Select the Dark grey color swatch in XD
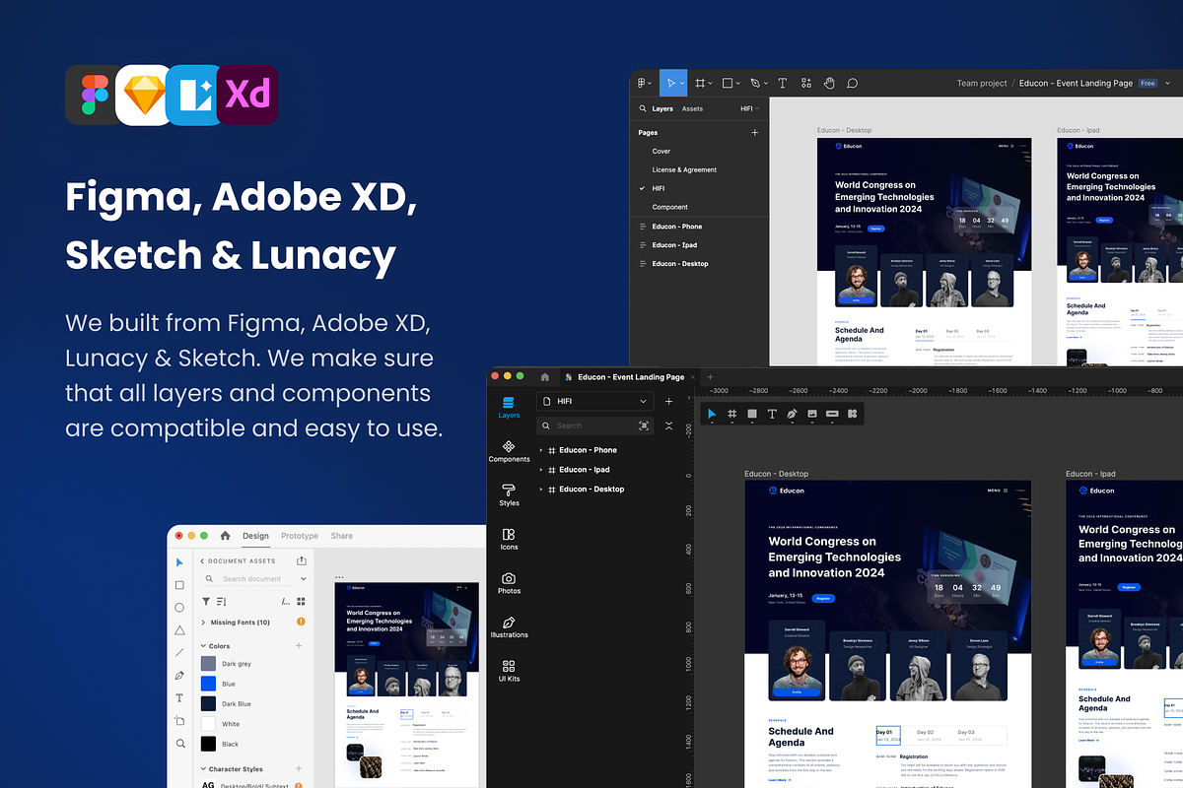1183x788 pixels. pyautogui.click(x=208, y=664)
